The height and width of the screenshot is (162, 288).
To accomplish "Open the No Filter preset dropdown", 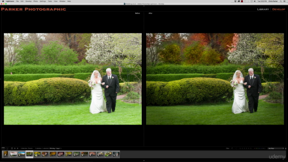I will click(x=276, y=148).
